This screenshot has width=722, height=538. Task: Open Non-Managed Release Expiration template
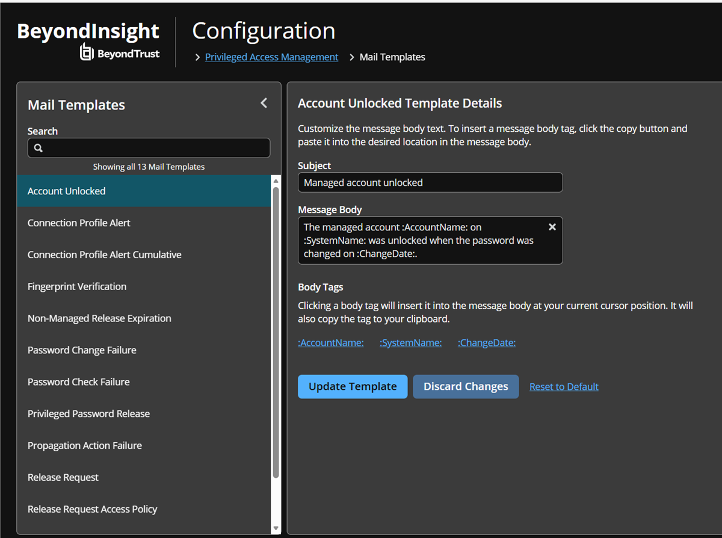pos(144,318)
